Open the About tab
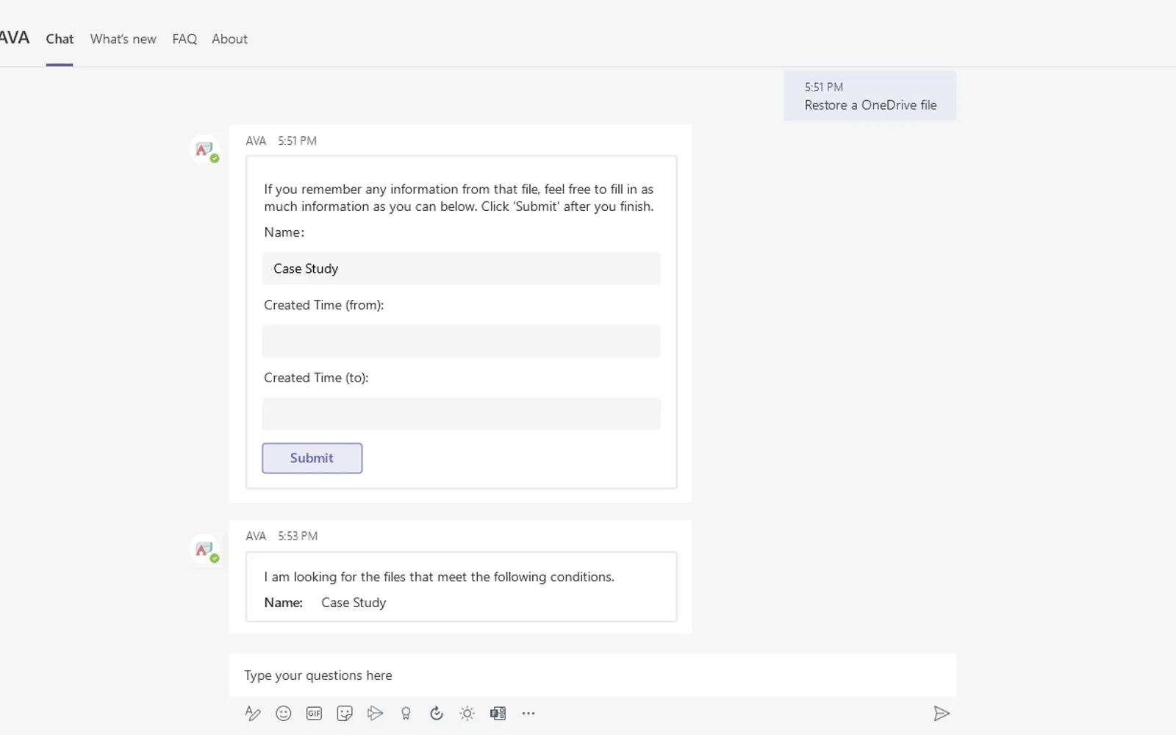This screenshot has height=735, width=1176. click(x=229, y=39)
